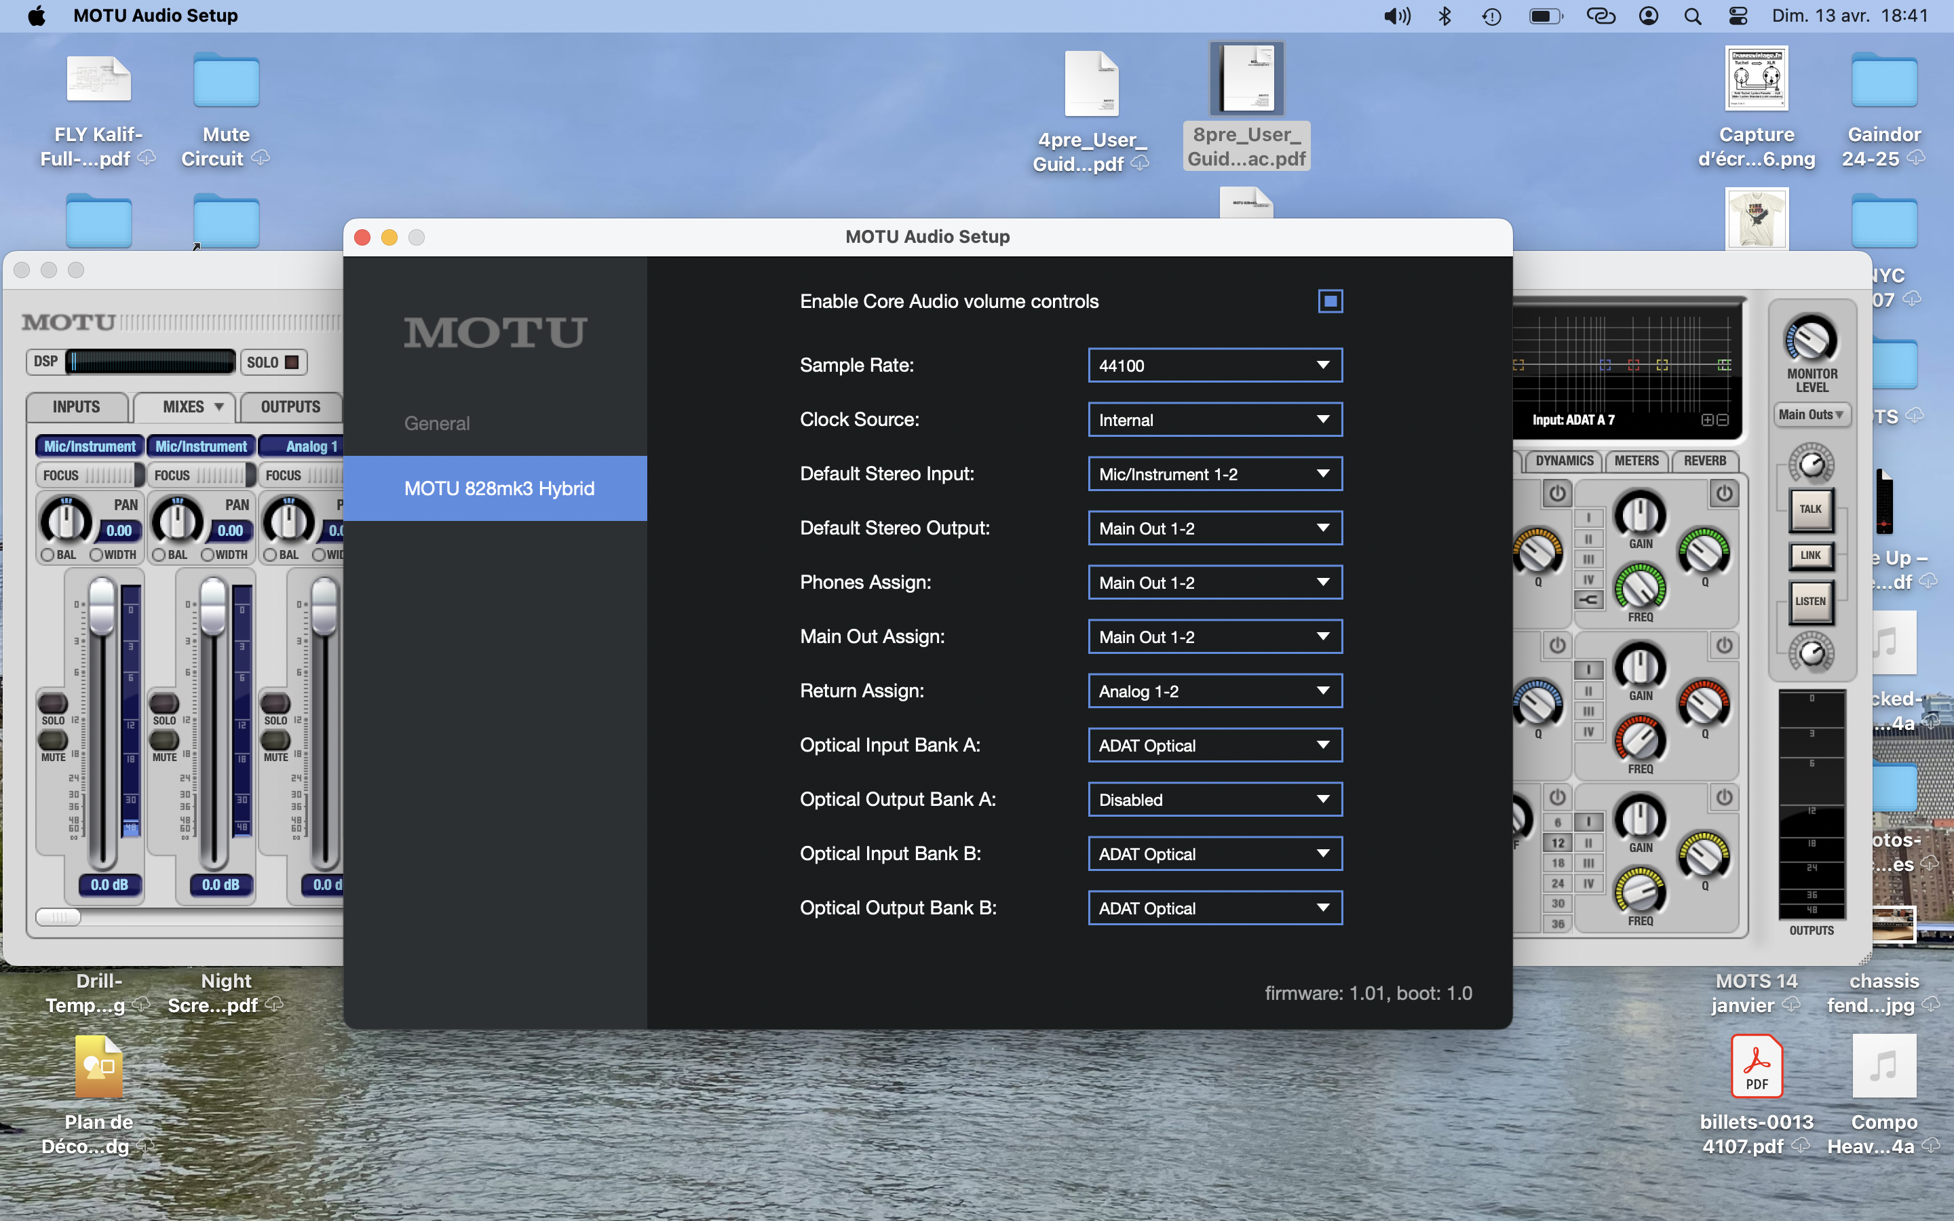
Task: Open the Optical Output Bank B dropdown
Action: [x=1215, y=908]
